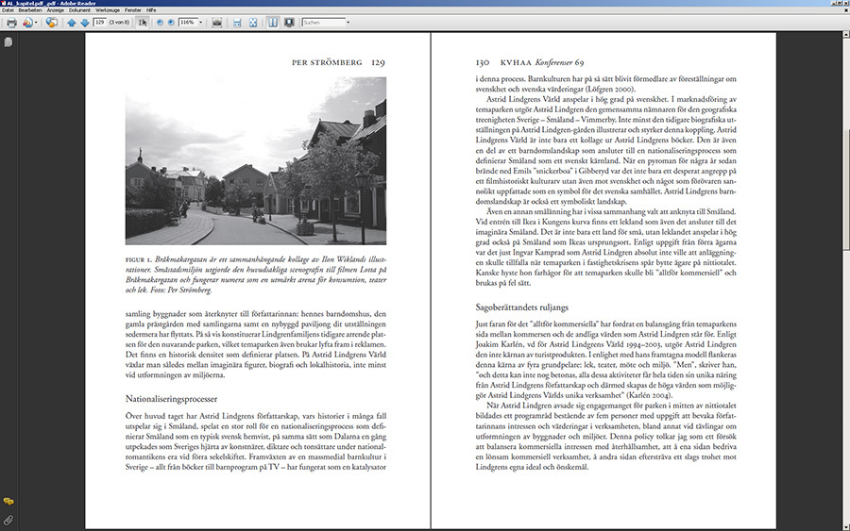850x531 pixels.
Task: Click the zoom in round button
Action: tap(171, 23)
